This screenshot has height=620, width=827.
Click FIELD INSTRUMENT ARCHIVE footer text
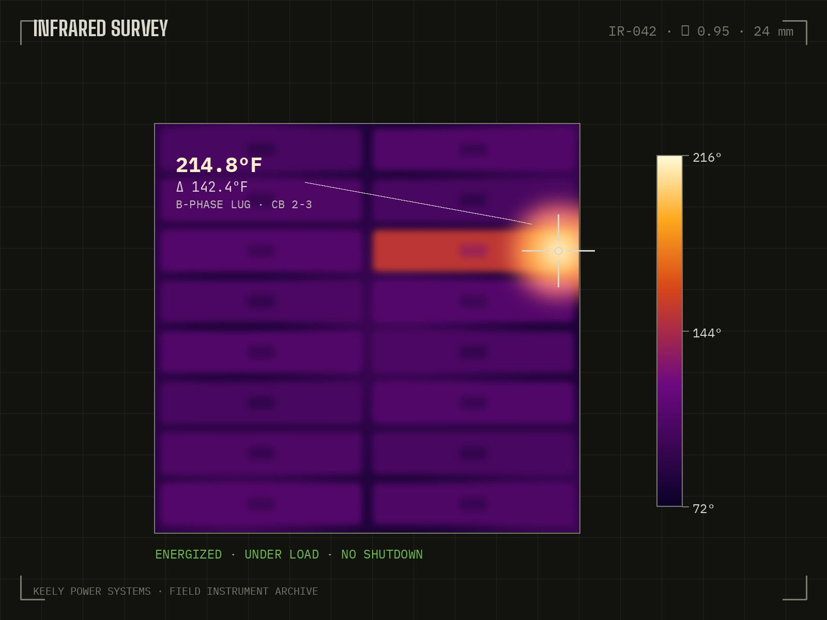click(x=244, y=591)
